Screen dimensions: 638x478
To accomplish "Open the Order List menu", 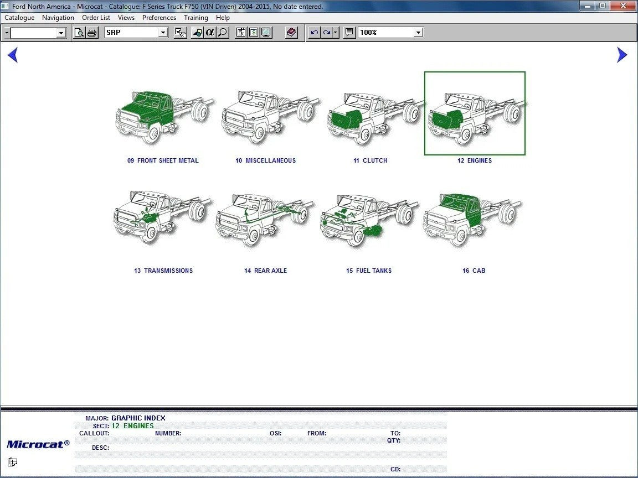I will click(96, 18).
